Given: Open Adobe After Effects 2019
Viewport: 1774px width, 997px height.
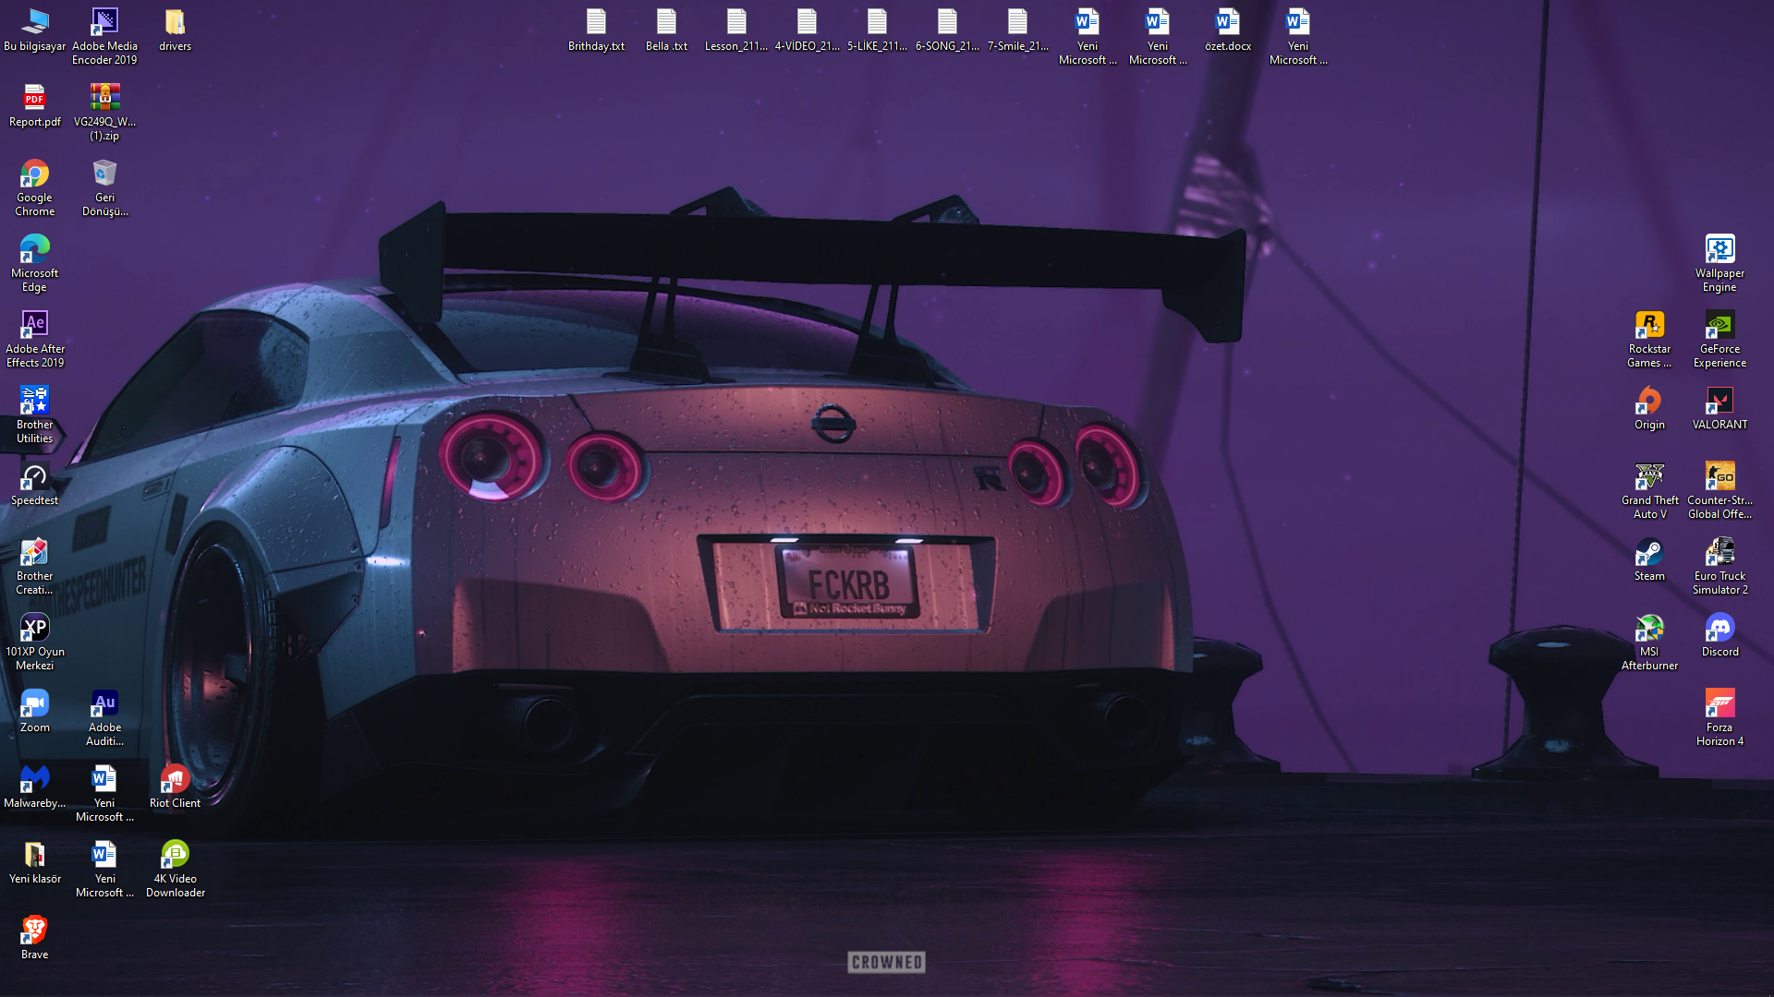Looking at the screenshot, I should pos(34,323).
